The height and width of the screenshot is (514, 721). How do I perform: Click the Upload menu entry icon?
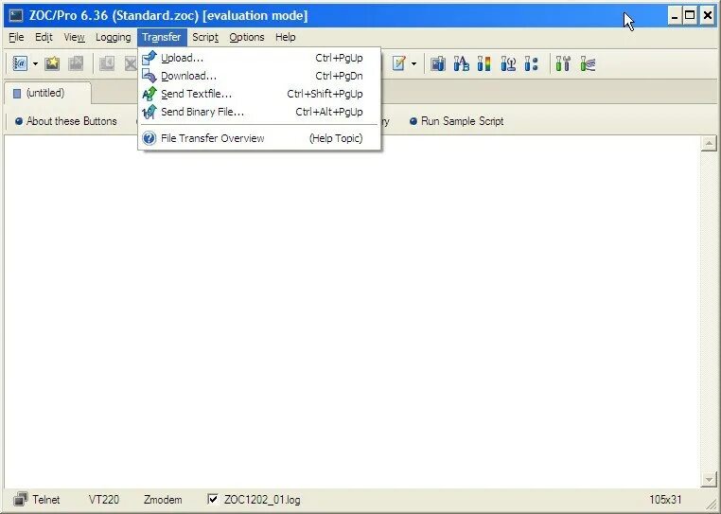(149, 58)
